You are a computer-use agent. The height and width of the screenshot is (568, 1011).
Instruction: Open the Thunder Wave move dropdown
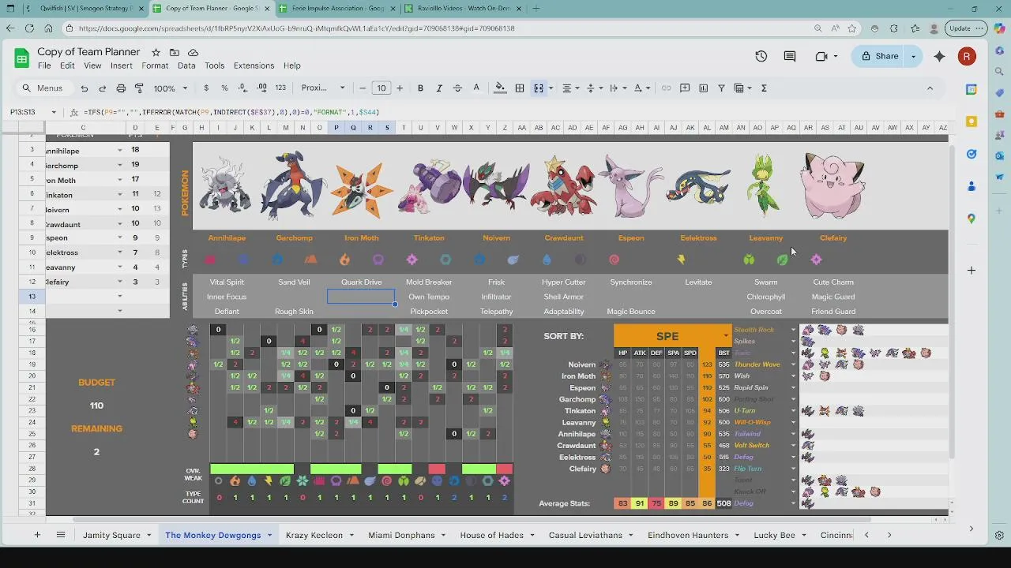click(x=793, y=364)
